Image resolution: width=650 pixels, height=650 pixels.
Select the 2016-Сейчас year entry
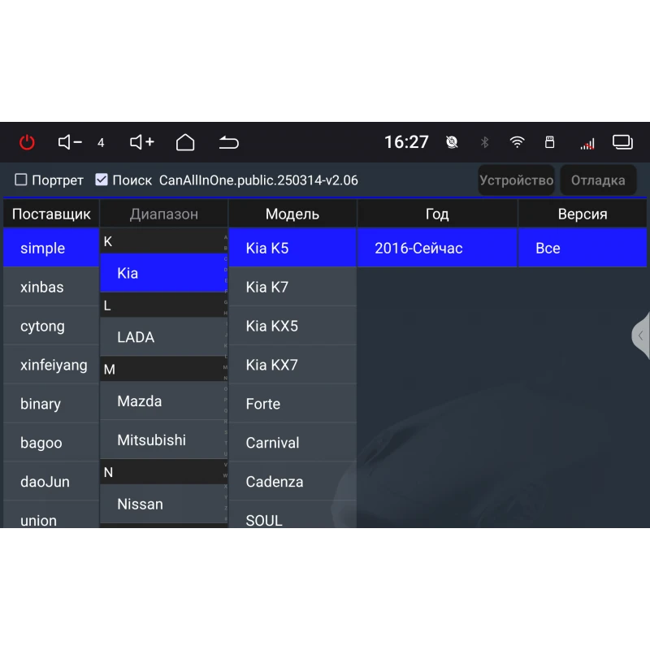[x=418, y=248]
